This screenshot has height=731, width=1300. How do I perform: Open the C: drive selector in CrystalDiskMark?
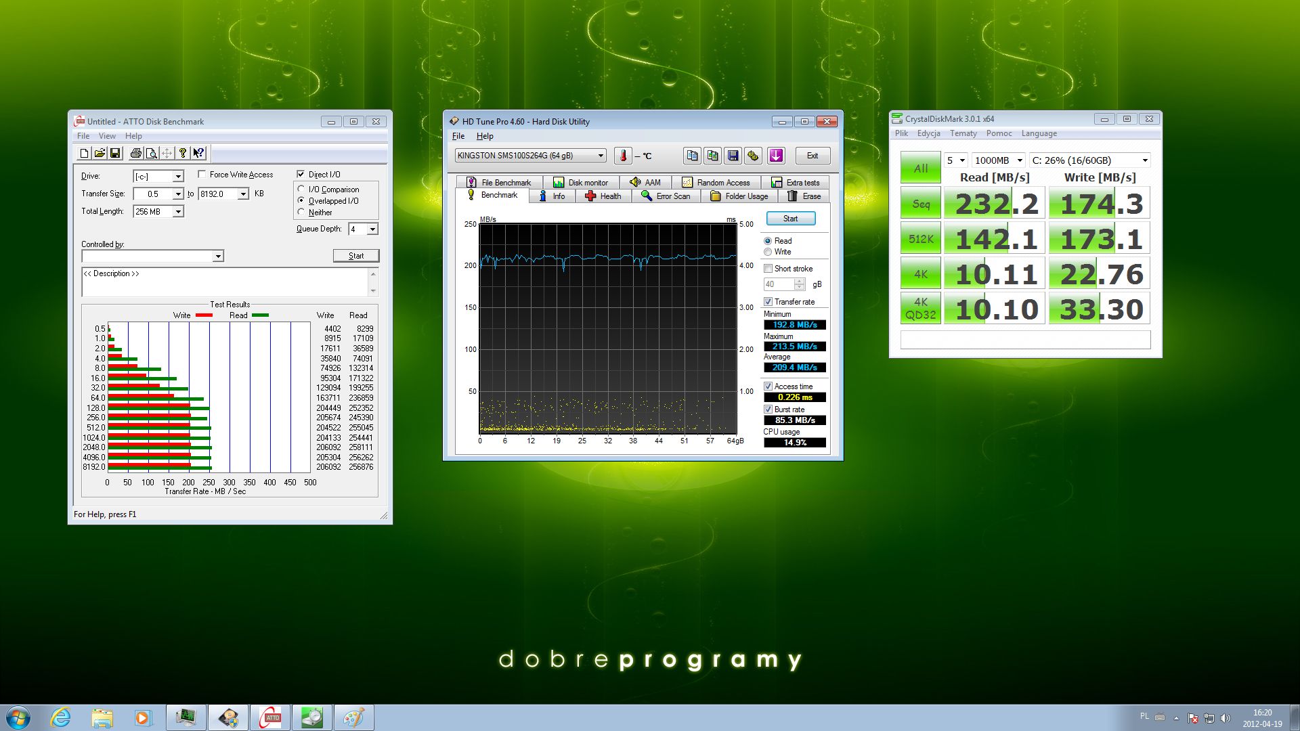tap(1090, 160)
